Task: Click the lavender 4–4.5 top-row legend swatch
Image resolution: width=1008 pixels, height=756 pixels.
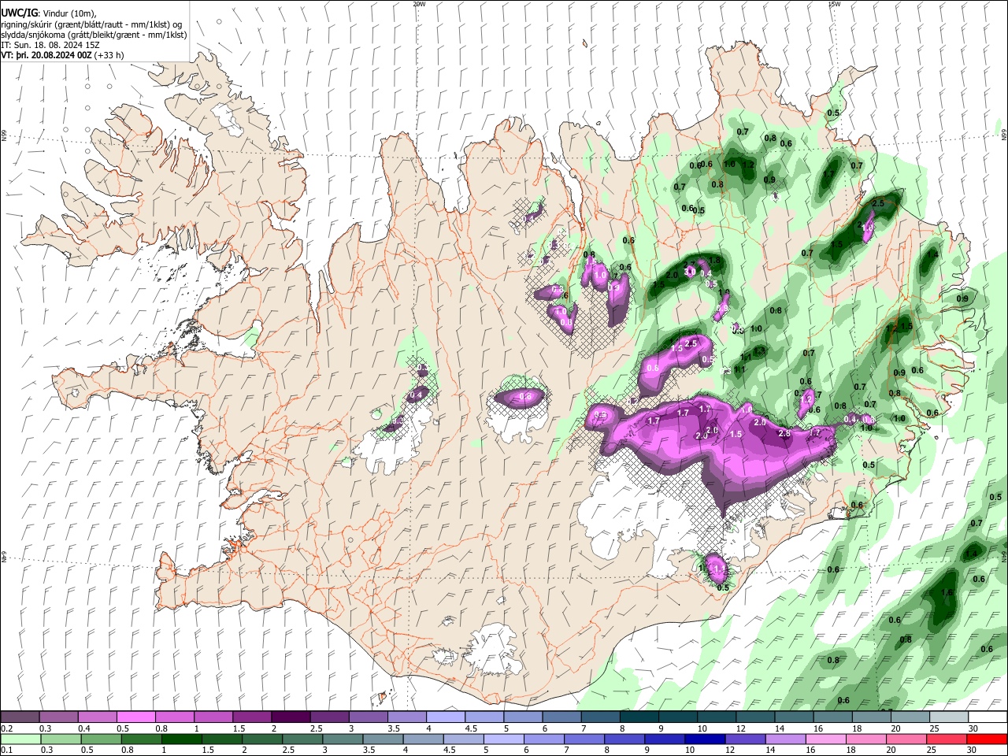Action: click(446, 717)
